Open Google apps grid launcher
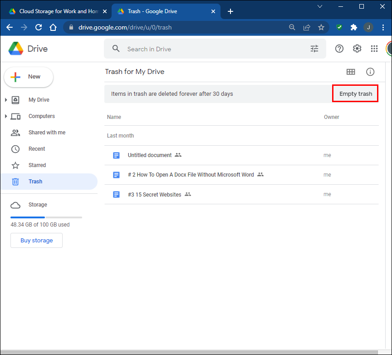The height and width of the screenshot is (355, 392). tap(374, 49)
